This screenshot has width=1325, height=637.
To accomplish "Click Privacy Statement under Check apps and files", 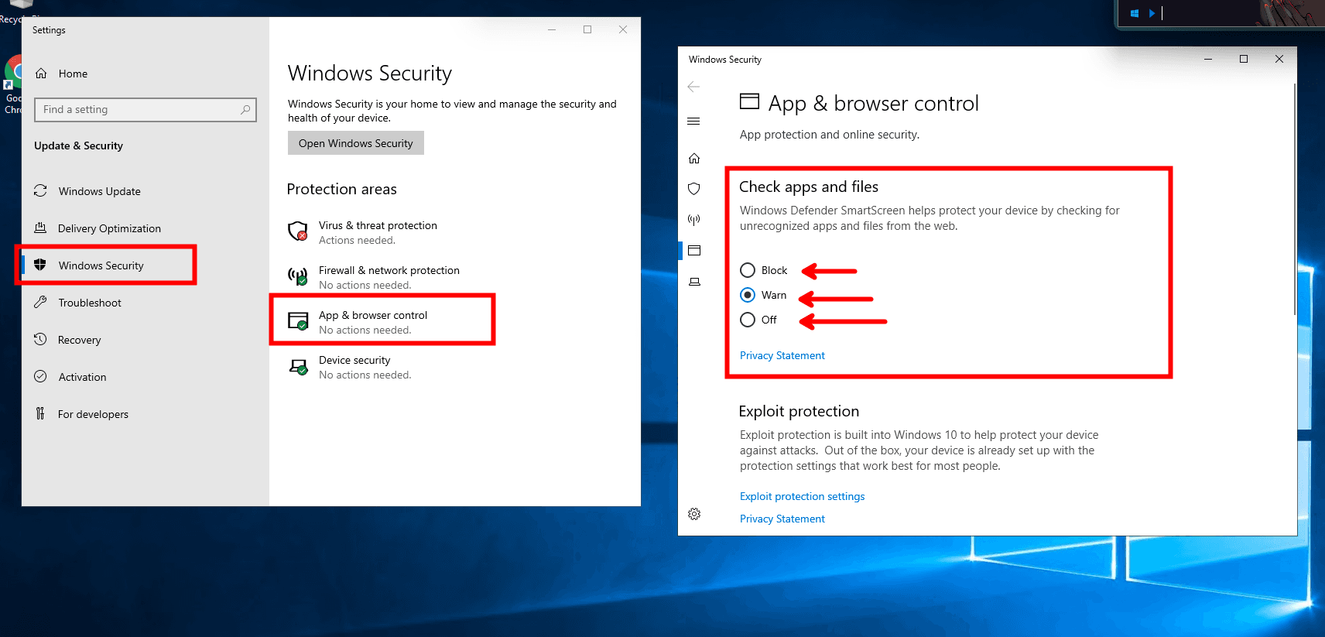I will tap(782, 355).
